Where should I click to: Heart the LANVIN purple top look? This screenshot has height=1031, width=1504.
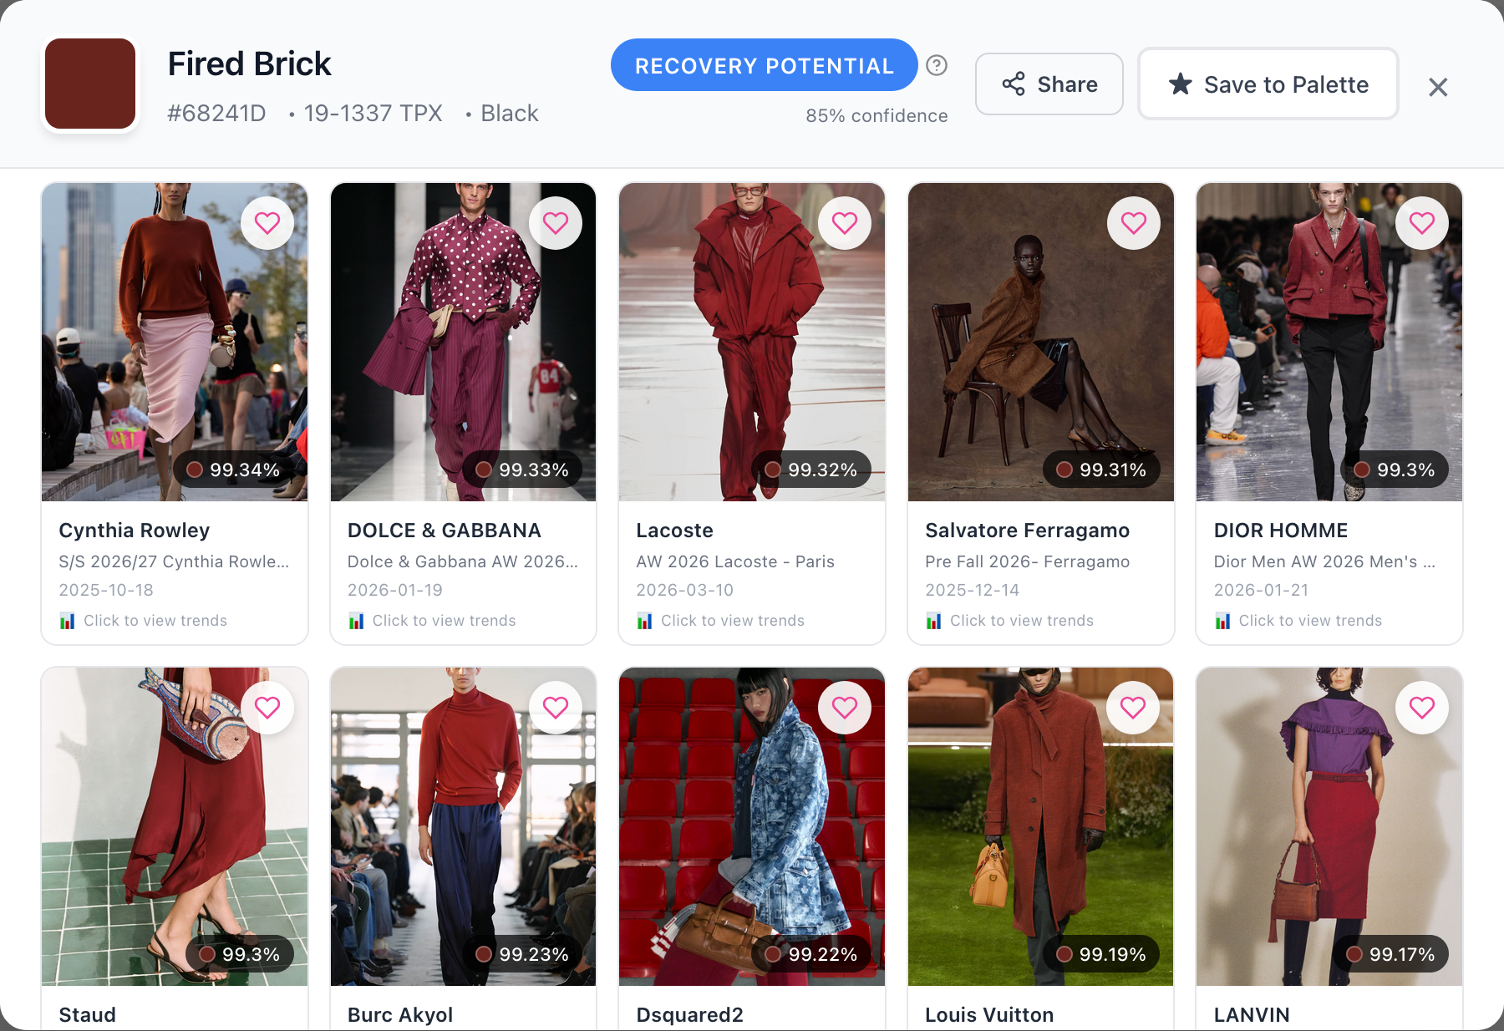coord(1421,708)
